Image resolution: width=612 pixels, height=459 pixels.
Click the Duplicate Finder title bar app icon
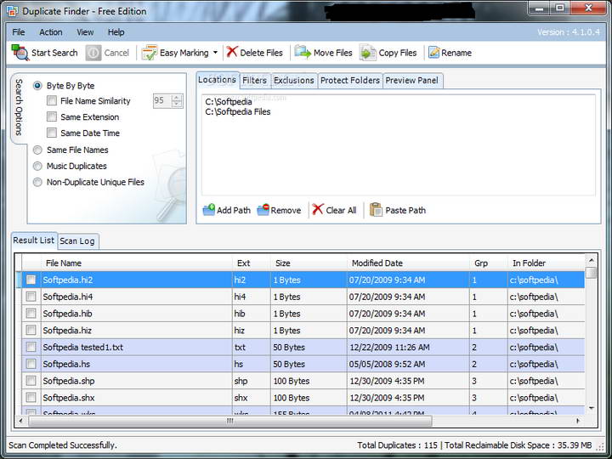point(13,11)
